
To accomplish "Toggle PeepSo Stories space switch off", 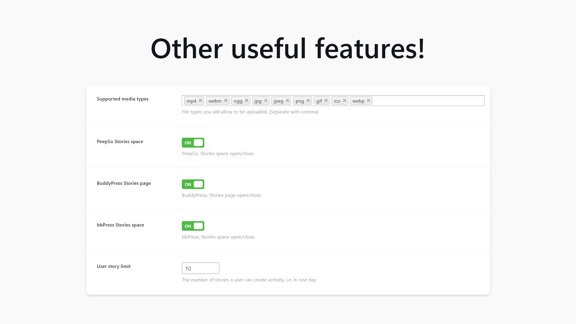I will click(x=193, y=143).
